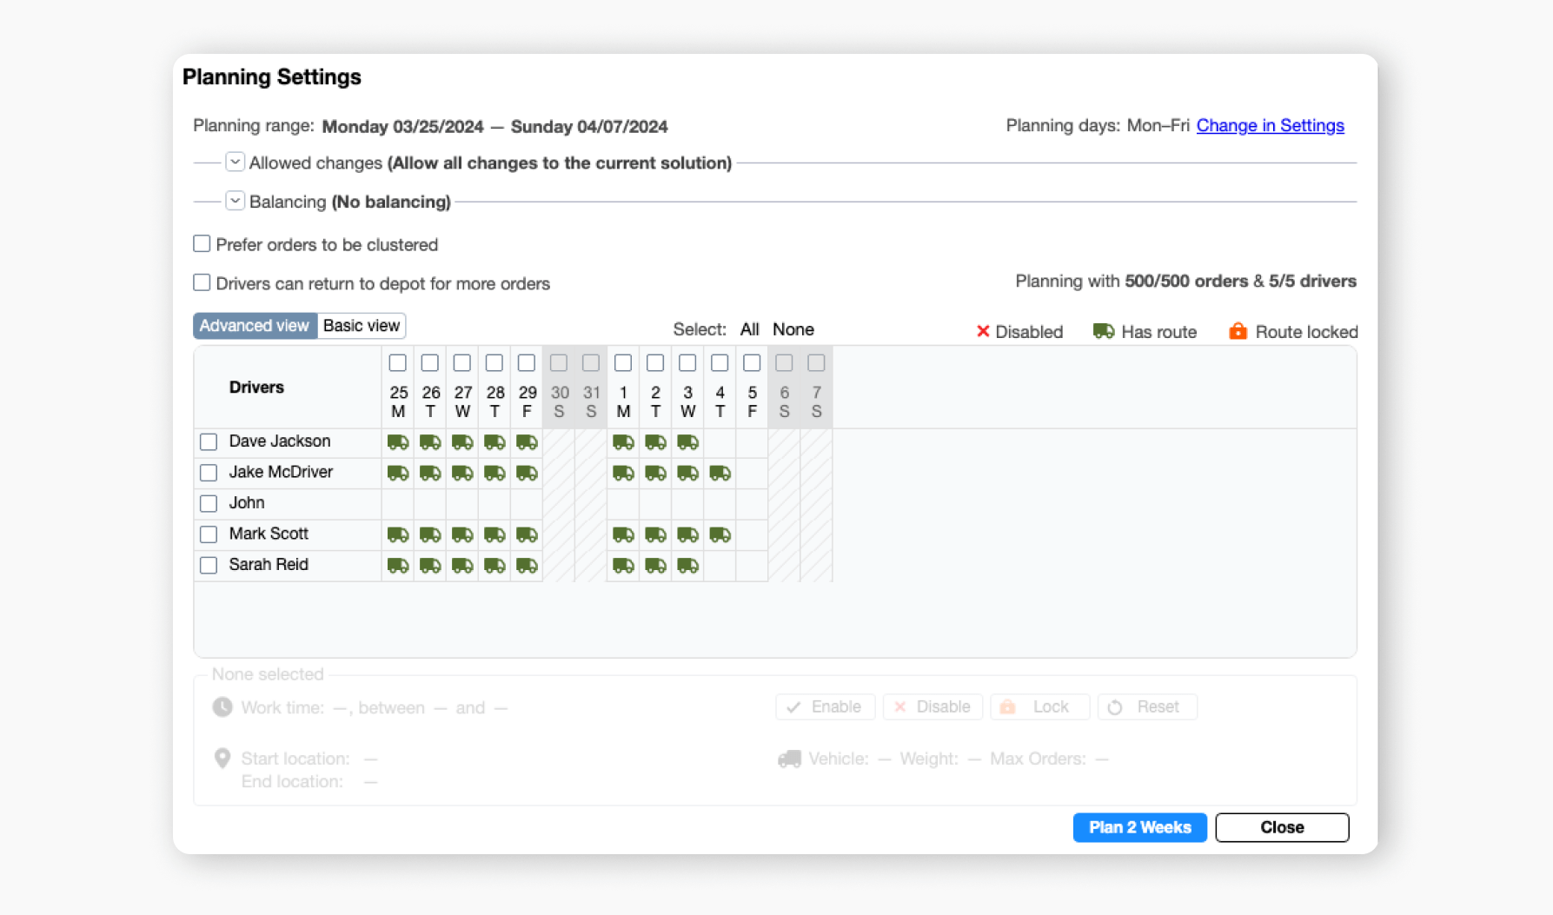
Task: Click Dave Jackson's route truck on Monday 25
Action: [x=398, y=442]
